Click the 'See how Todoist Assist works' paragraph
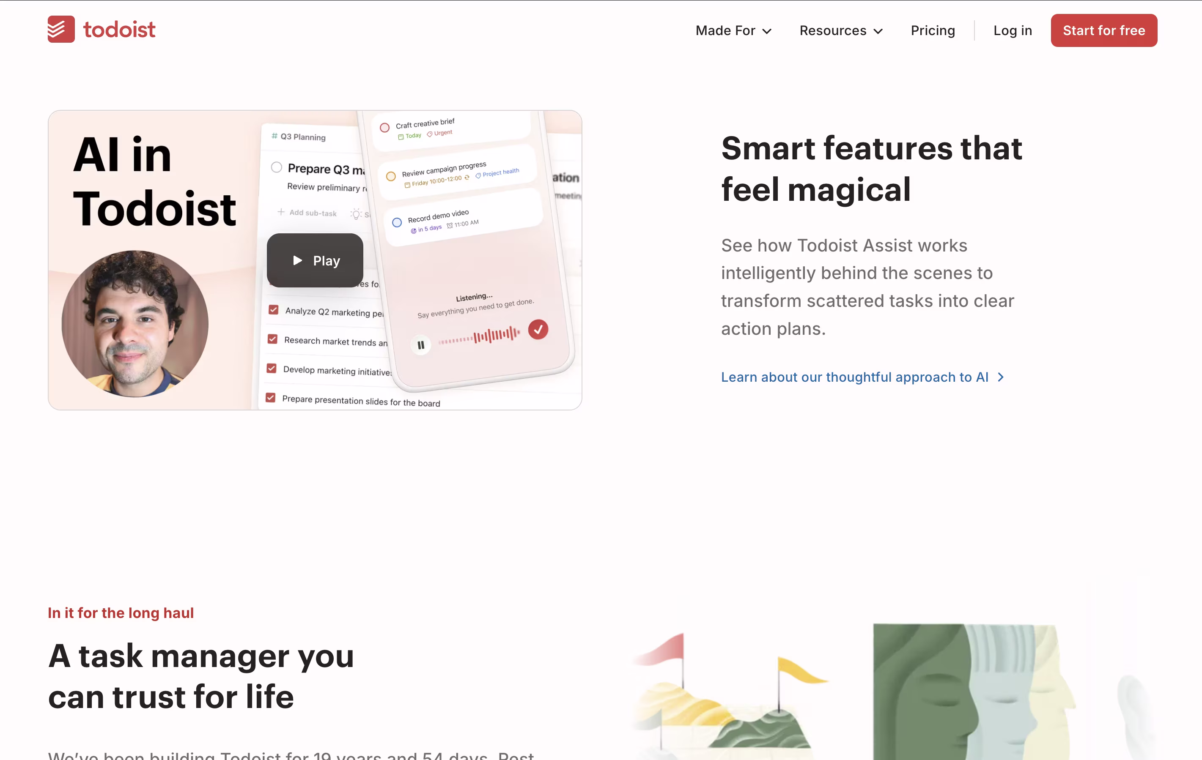 click(x=867, y=287)
